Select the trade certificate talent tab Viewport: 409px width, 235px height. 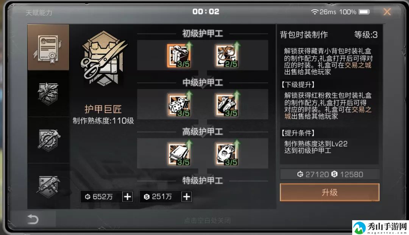[x=48, y=47]
